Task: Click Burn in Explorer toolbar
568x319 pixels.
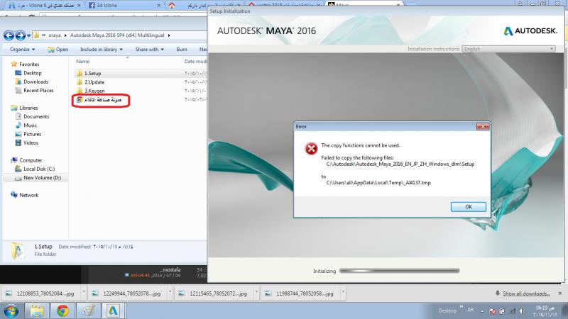Action: [182, 49]
